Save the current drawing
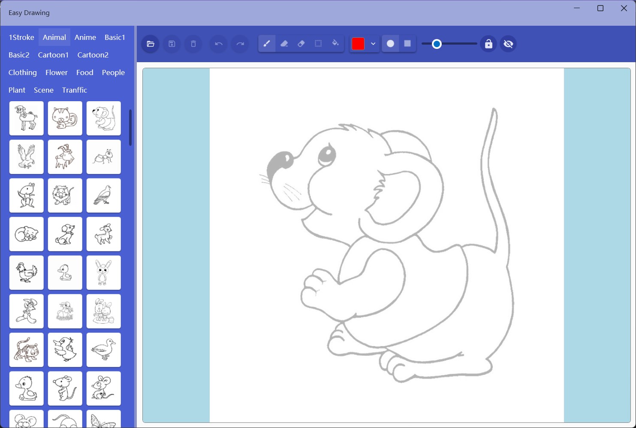Viewport: 636px width, 428px height. click(x=172, y=43)
